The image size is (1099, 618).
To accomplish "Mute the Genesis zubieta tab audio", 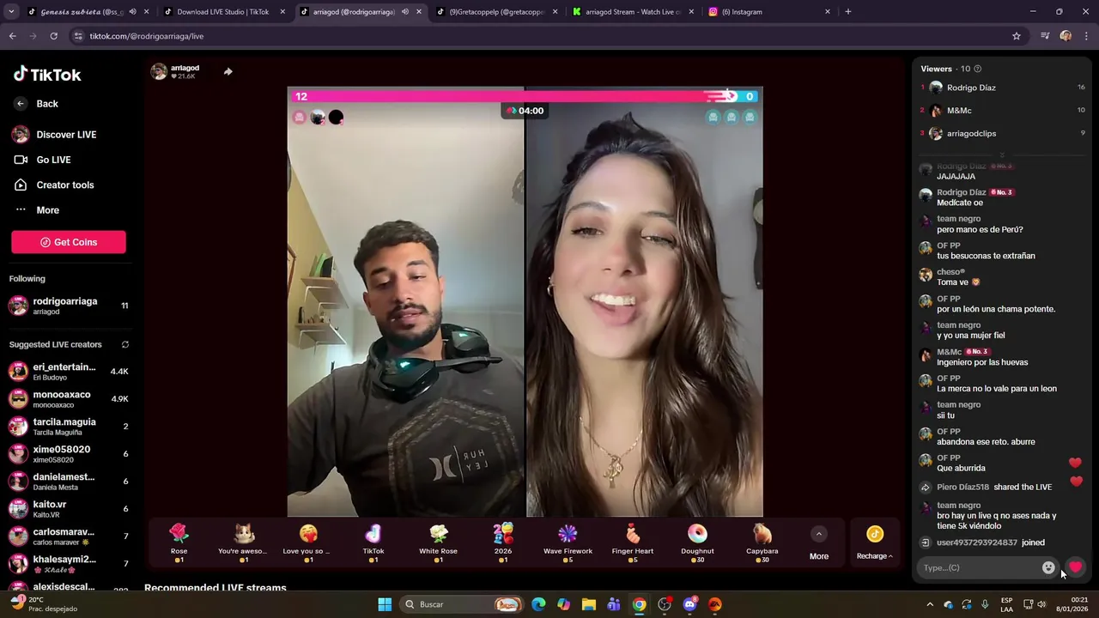I will click(132, 12).
